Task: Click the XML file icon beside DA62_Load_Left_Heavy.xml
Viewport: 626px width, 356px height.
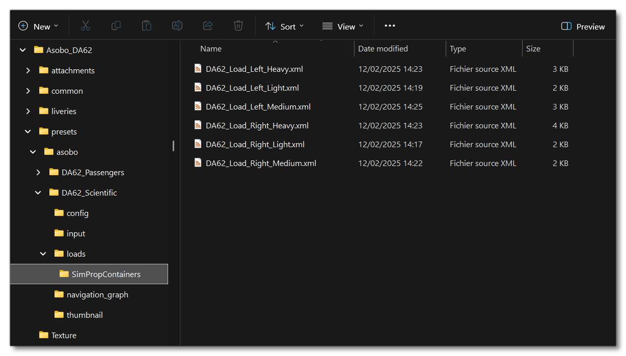Action: [198, 68]
